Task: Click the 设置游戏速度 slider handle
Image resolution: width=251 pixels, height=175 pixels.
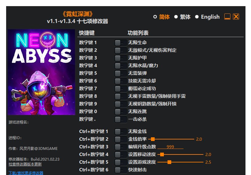Action: [x=169, y=162]
